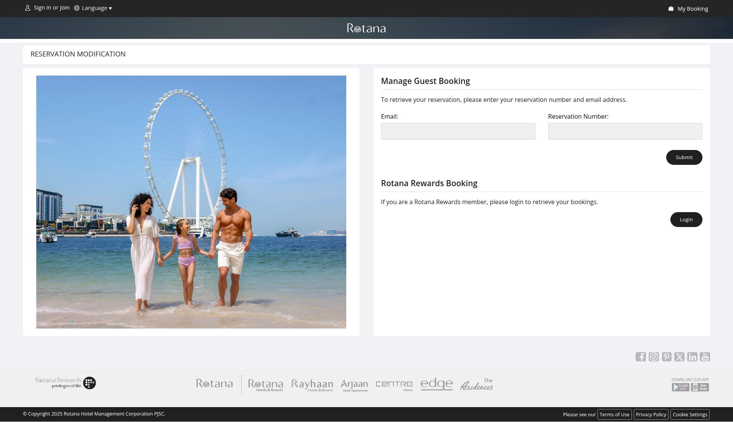
Task: Click the DOWNLOAD OUR APP label
Action: click(690, 380)
